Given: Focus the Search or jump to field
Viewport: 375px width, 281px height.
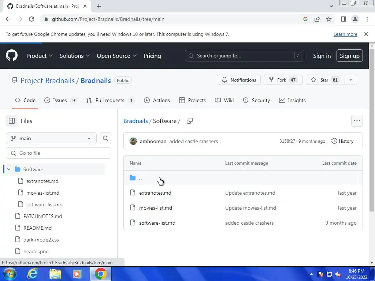Looking at the screenshot, I should (x=244, y=56).
